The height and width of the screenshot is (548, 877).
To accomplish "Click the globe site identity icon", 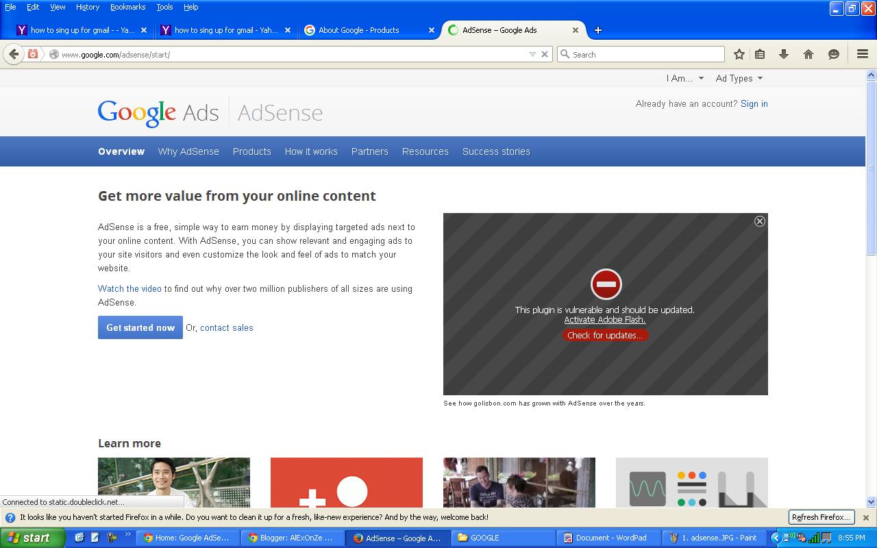I will click(x=53, y=54).
